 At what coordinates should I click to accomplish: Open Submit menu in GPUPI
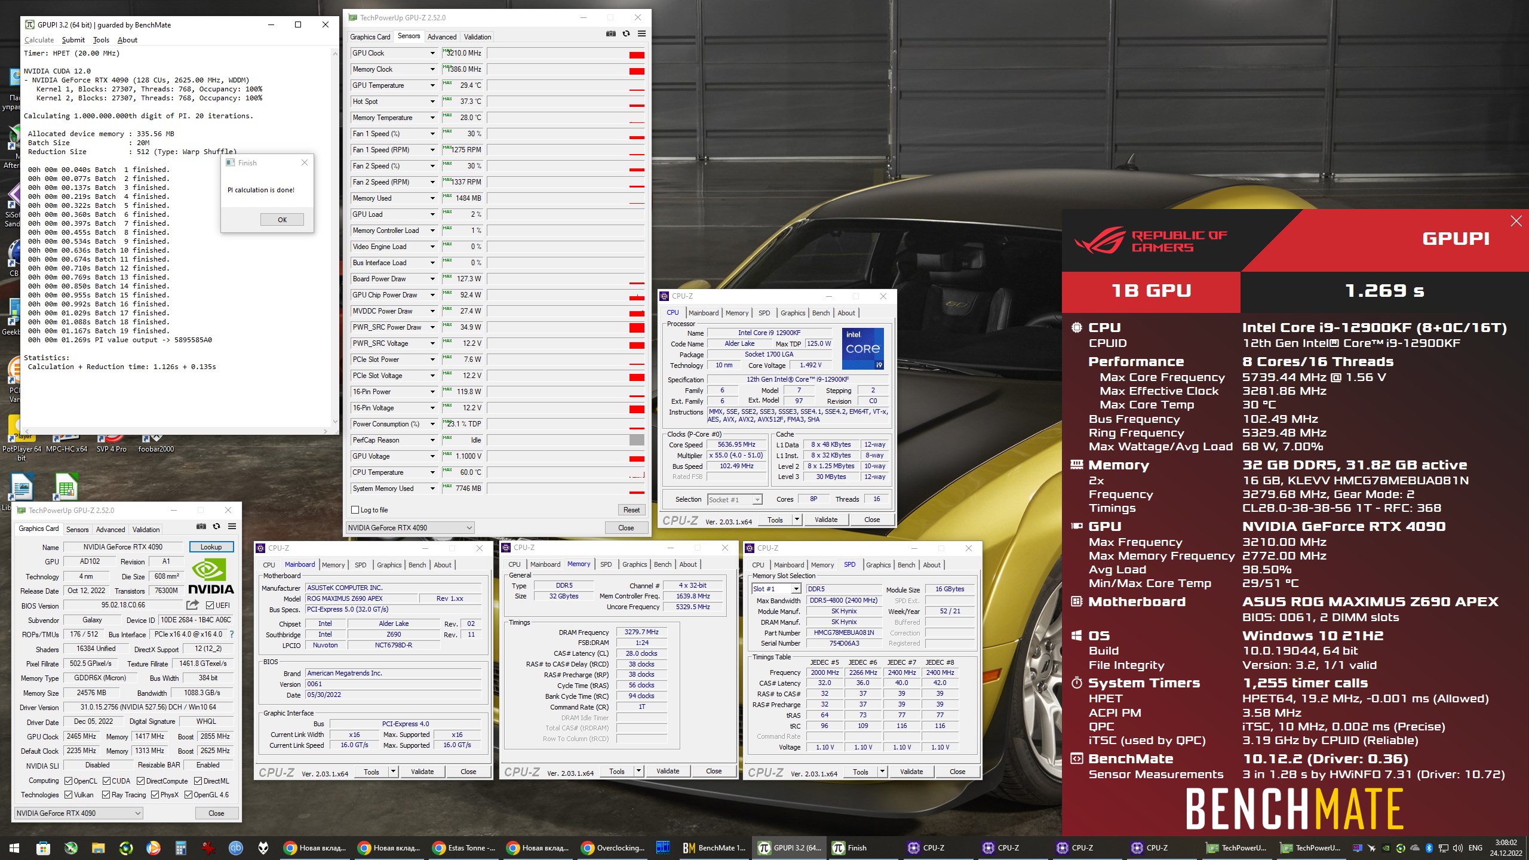pyautogui.click(x=73, y=40)
